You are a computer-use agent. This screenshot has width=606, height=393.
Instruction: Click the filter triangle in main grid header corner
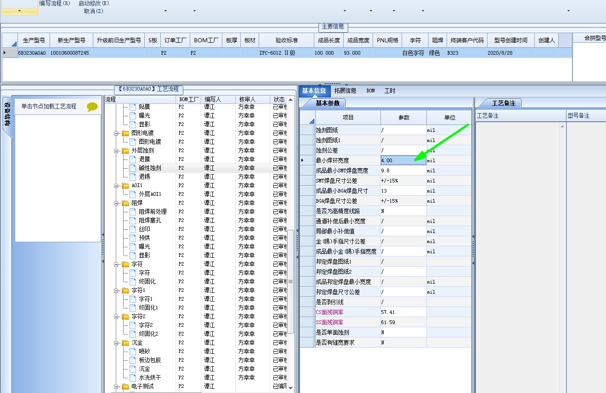pyautogui.click(x=14, y=44)
